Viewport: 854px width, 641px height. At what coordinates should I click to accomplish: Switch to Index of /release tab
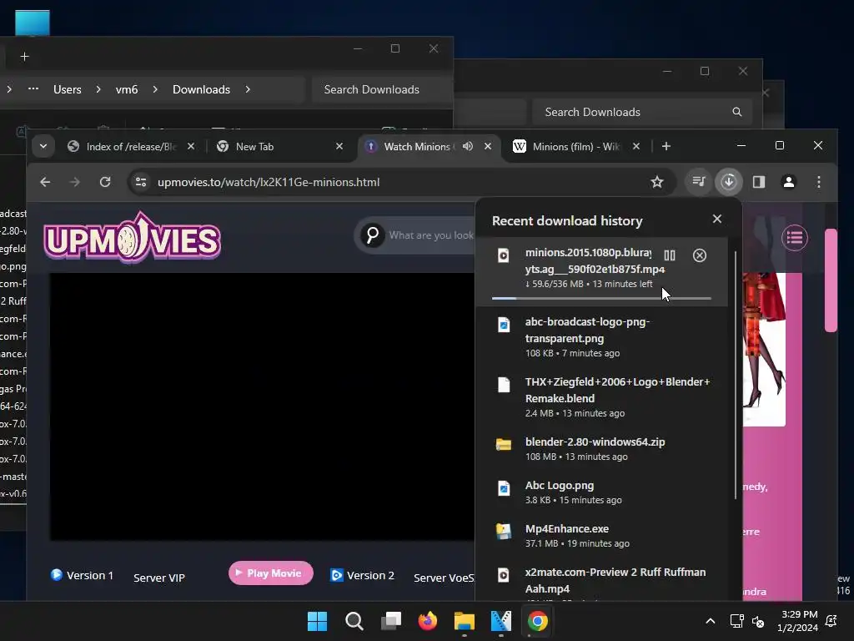click(131, 147)
